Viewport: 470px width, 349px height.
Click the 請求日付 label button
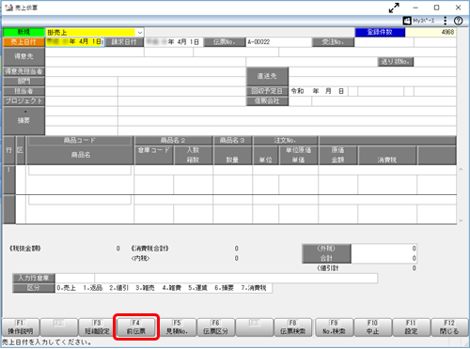click(124, 42)
